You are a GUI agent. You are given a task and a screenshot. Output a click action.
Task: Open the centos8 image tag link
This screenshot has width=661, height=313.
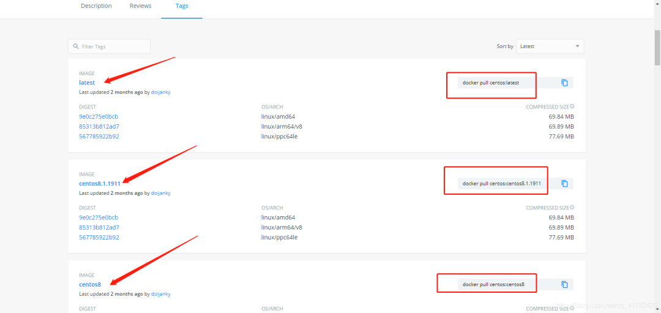(x=90, y=284)
